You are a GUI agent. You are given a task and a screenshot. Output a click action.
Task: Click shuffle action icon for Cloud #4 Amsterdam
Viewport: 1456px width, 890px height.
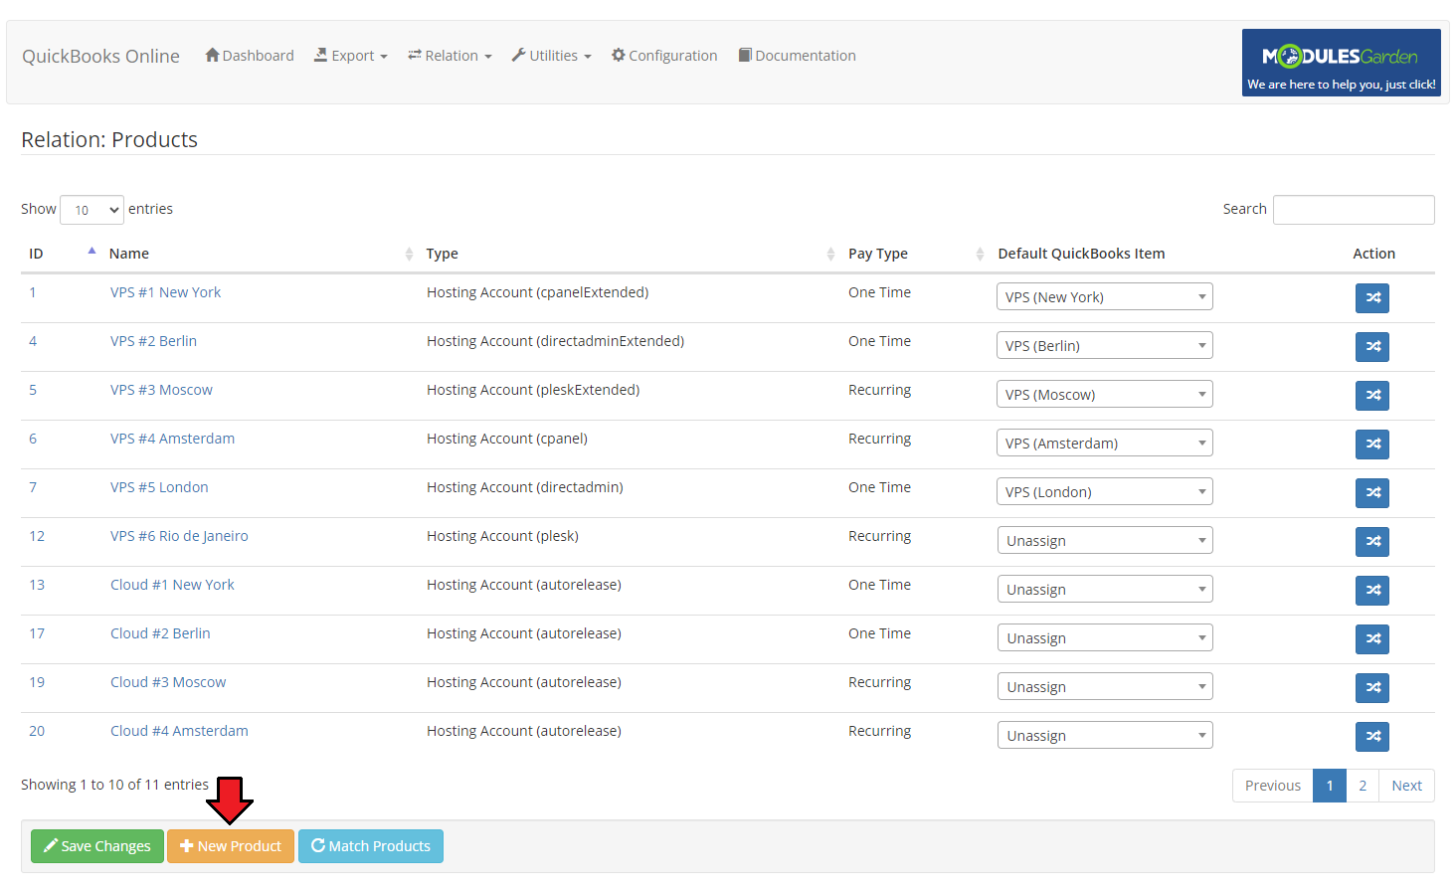pos(1371,736)
